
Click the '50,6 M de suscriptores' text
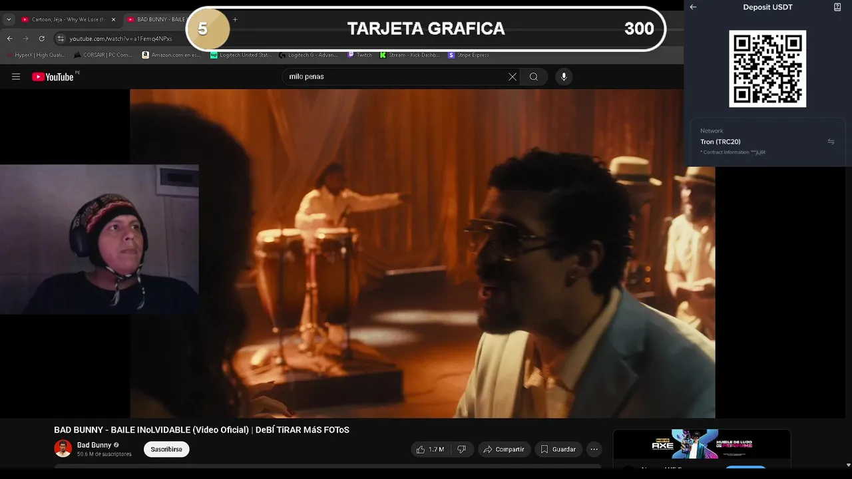tap(105, 454)
